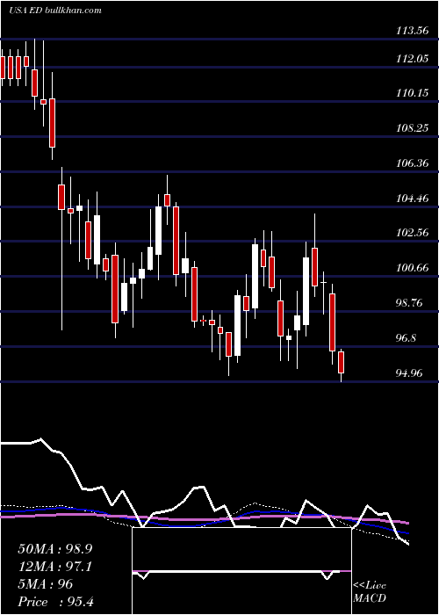The image size is (439, 615).
Task: Click the 106.36 price level label
Action: click(x=412, y=163)
